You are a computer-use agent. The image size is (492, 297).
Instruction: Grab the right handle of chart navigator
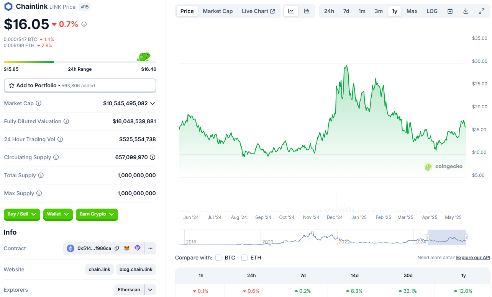(466, 238)
